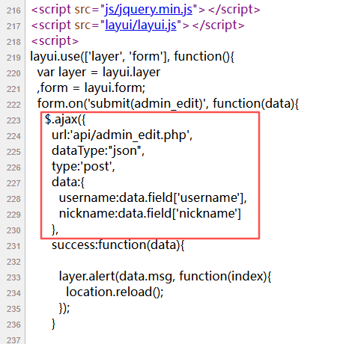Click the location.reload() statement
Viewport: 340px width, 344px height.
point(115,292)
